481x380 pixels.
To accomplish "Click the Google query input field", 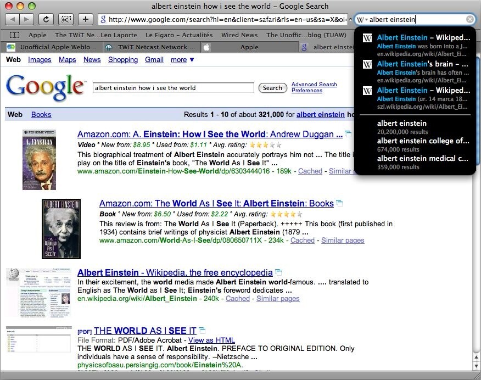I will (174, 88).
